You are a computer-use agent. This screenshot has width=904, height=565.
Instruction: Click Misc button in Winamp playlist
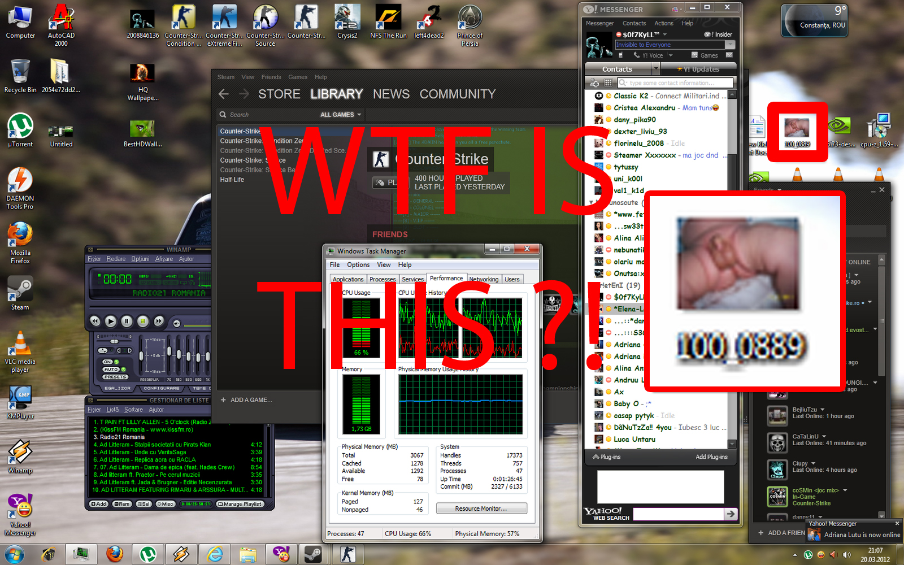coord(166,504)
